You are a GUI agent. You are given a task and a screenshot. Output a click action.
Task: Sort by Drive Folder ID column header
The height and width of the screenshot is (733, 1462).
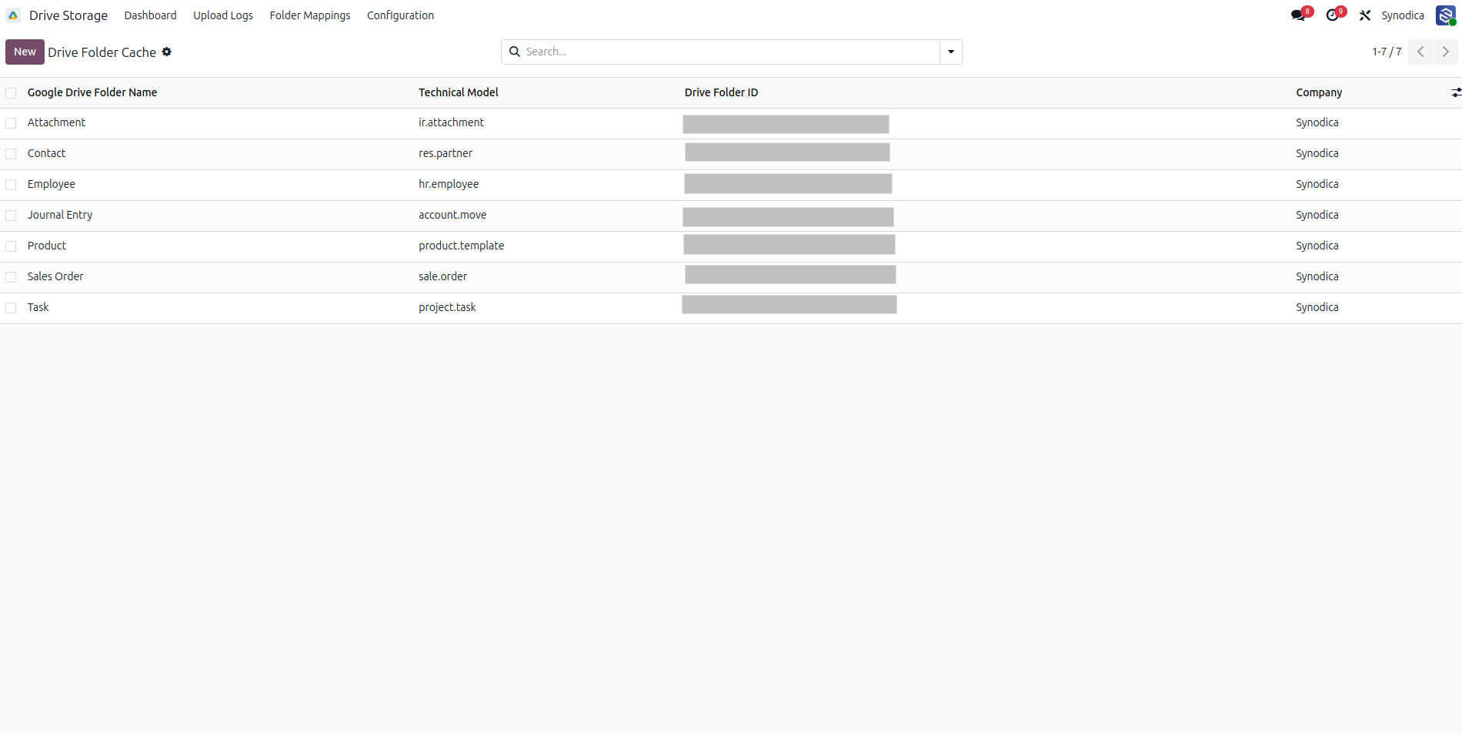pos(721,92)
